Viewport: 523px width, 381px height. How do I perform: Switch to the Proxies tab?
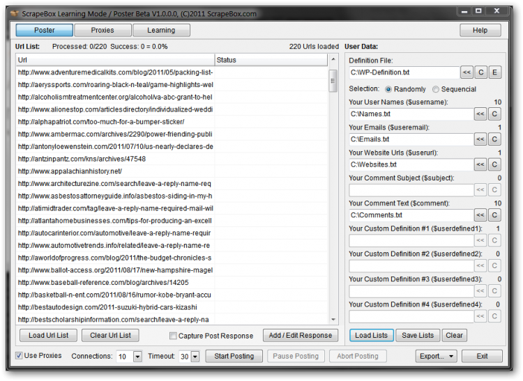pyautogui.click(x=103, y=31)
